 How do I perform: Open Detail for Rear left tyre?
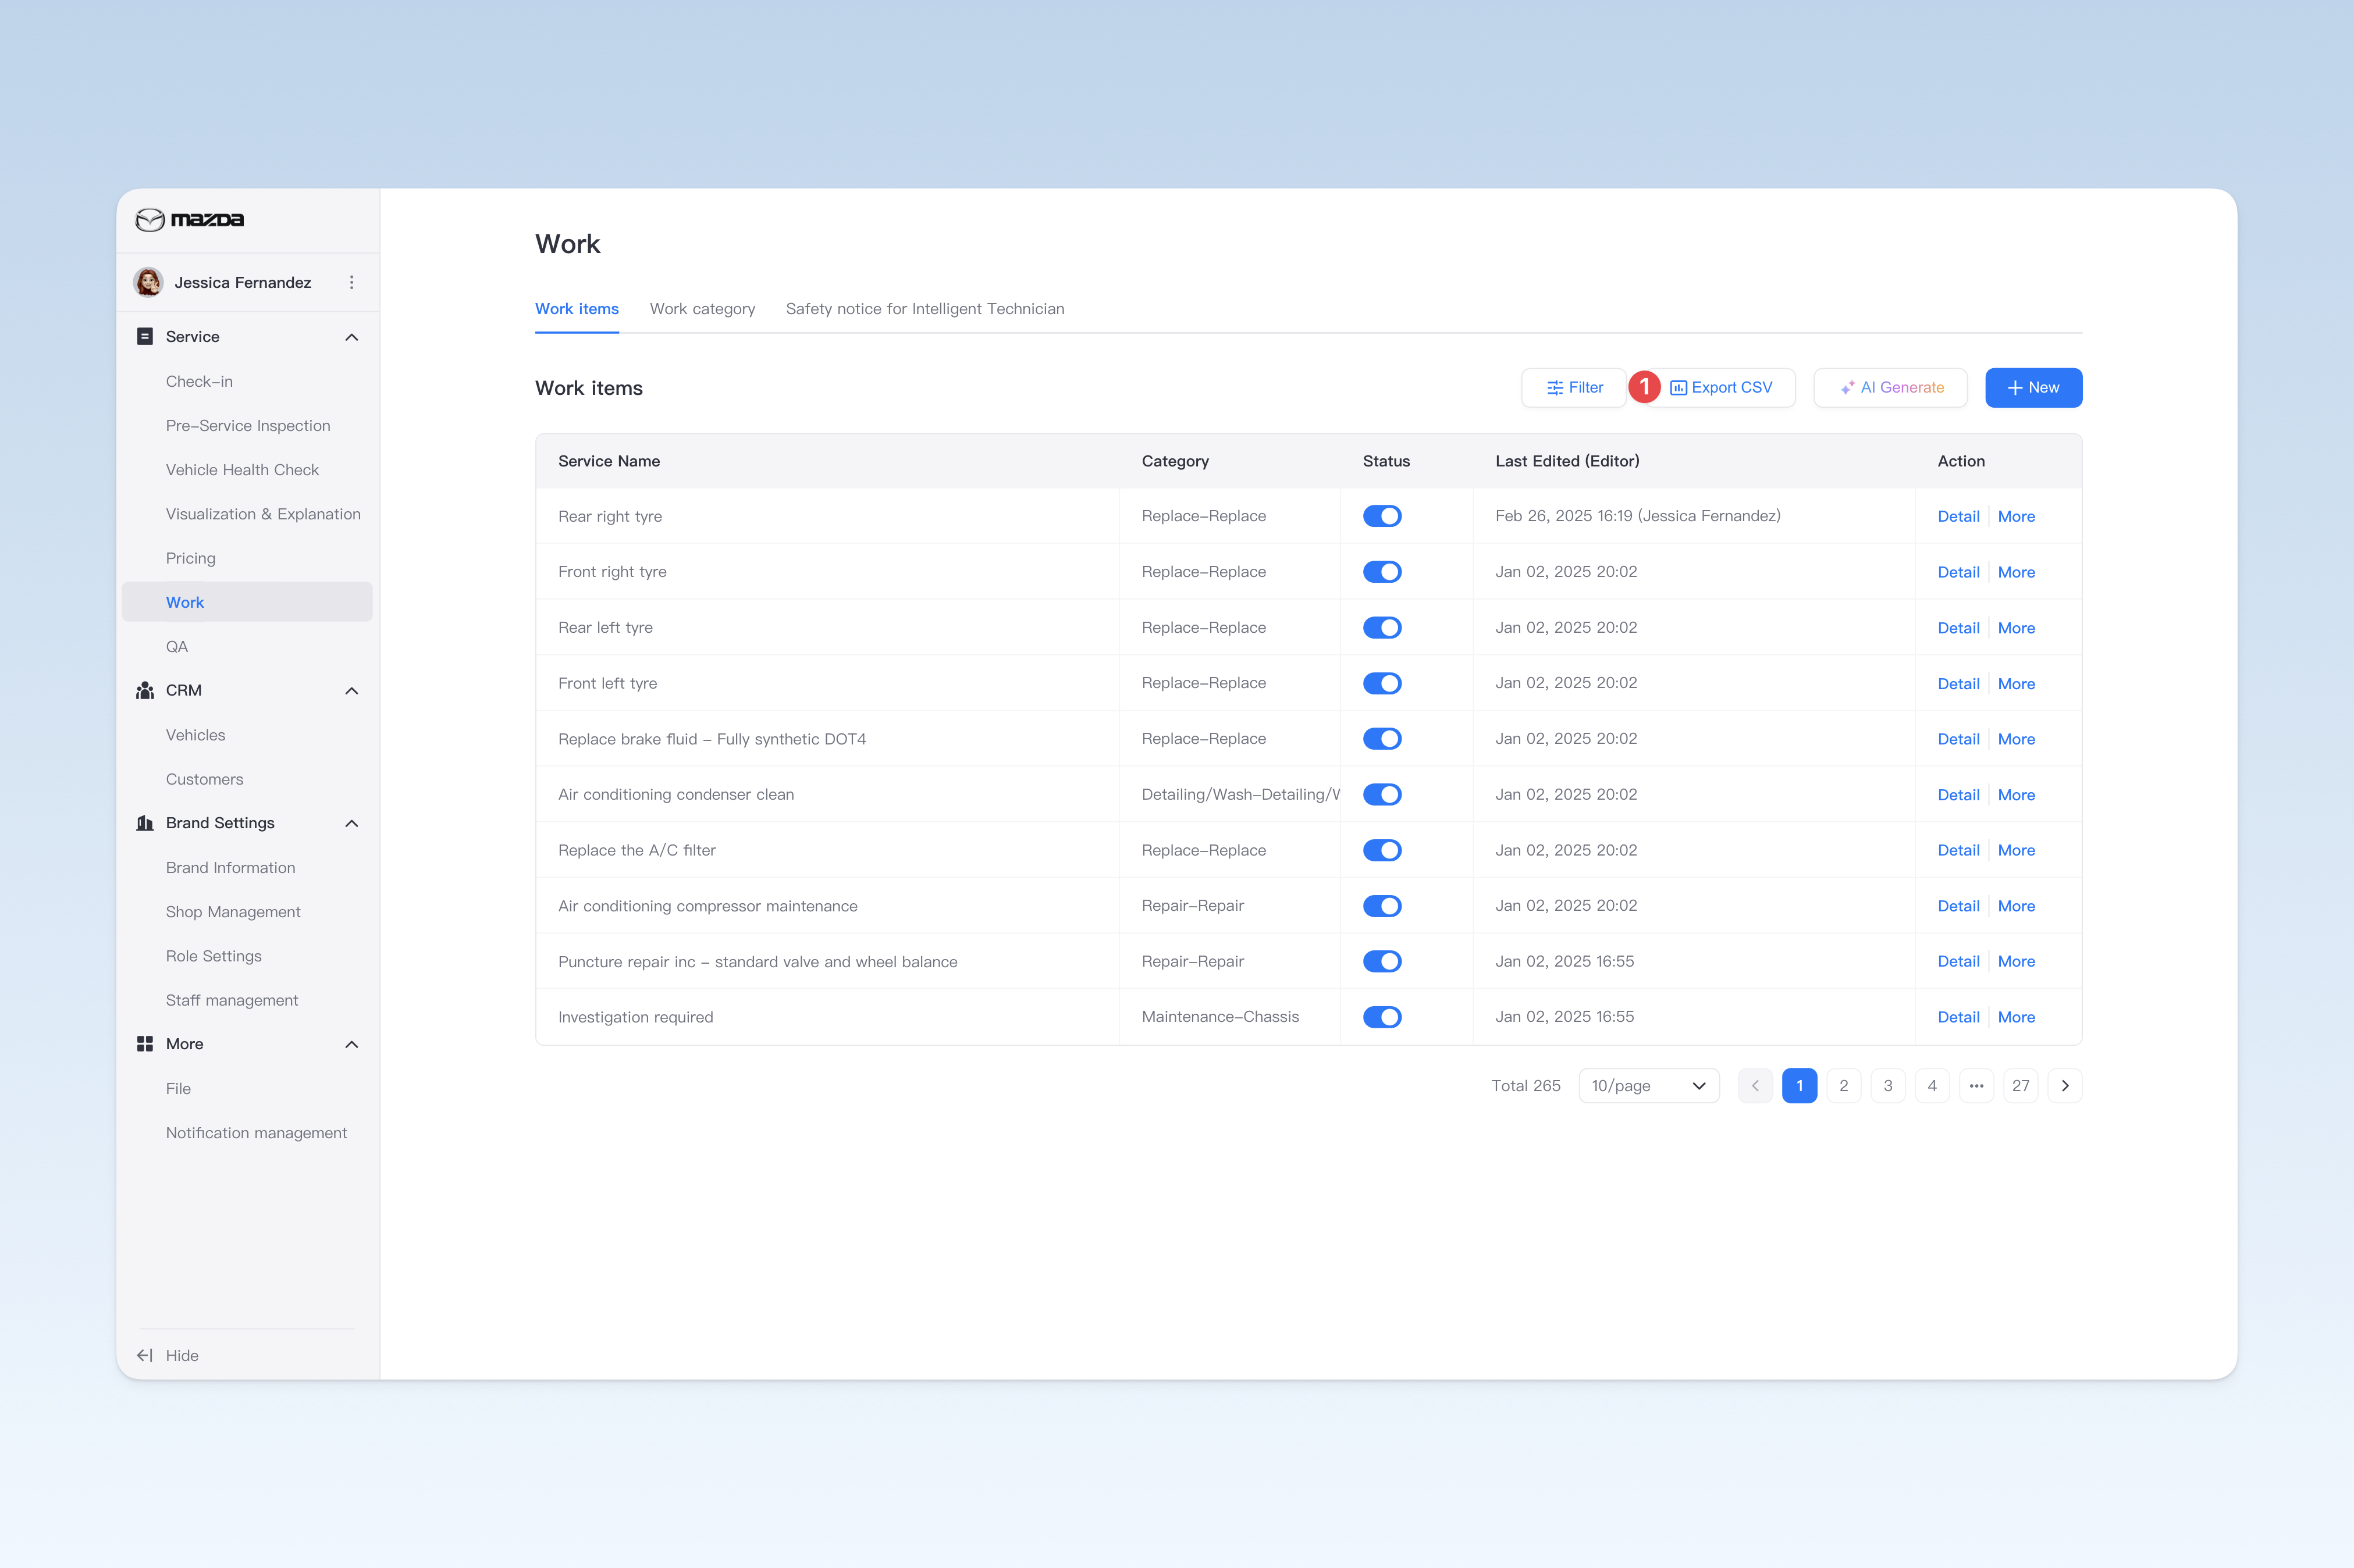[1958, 628]
